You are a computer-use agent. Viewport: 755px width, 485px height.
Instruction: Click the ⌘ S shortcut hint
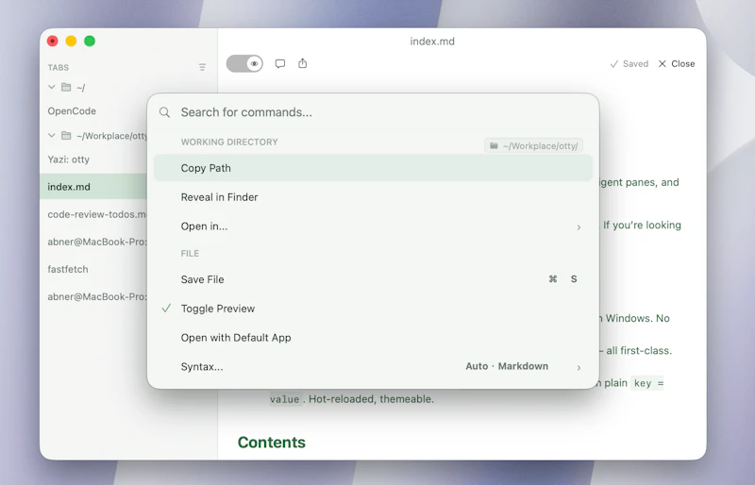(x=562, y=279)
